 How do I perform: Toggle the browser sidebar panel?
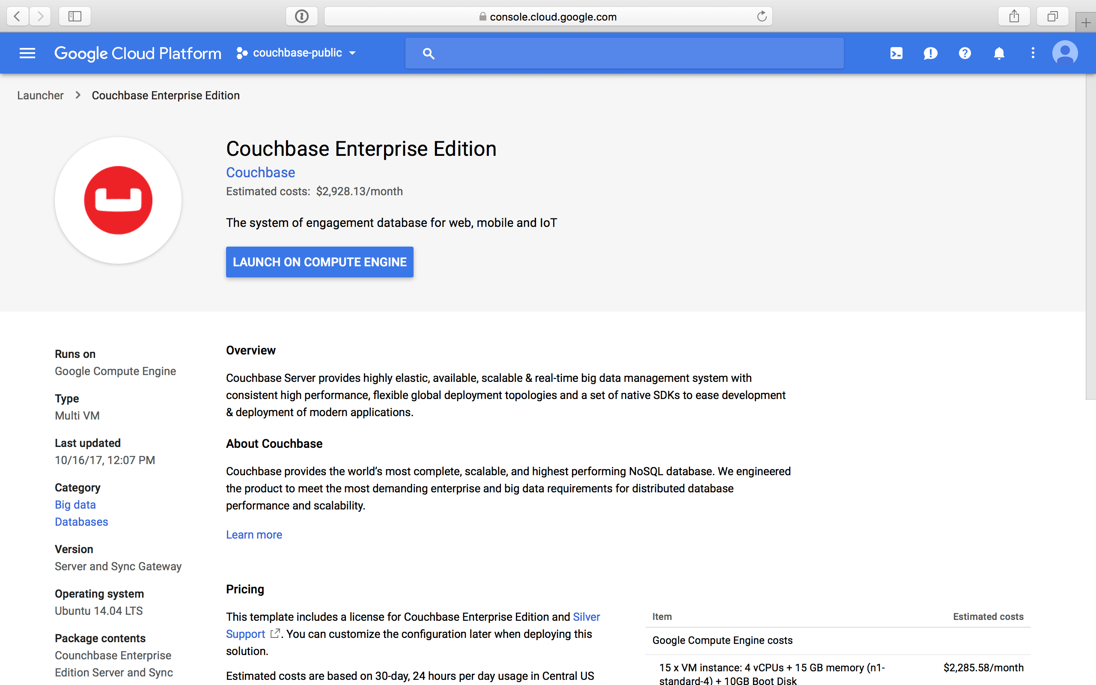coord(75,16)
